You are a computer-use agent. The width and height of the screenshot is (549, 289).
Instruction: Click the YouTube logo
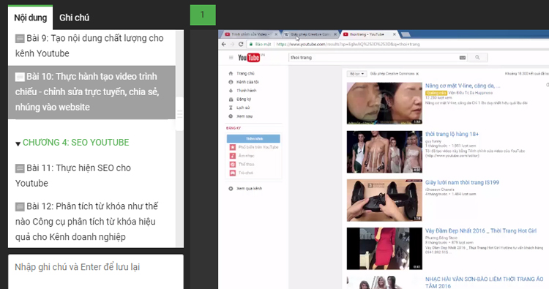[249, 57]
